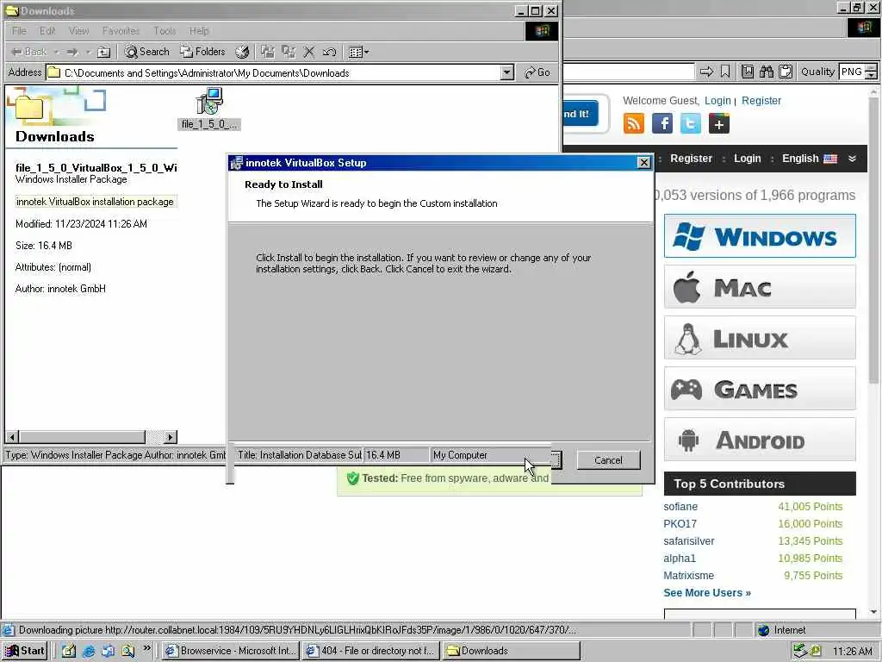The image size is (882, 662).
Task: Click Login in the dark navigation bar
Action: [x=748, y=159]
